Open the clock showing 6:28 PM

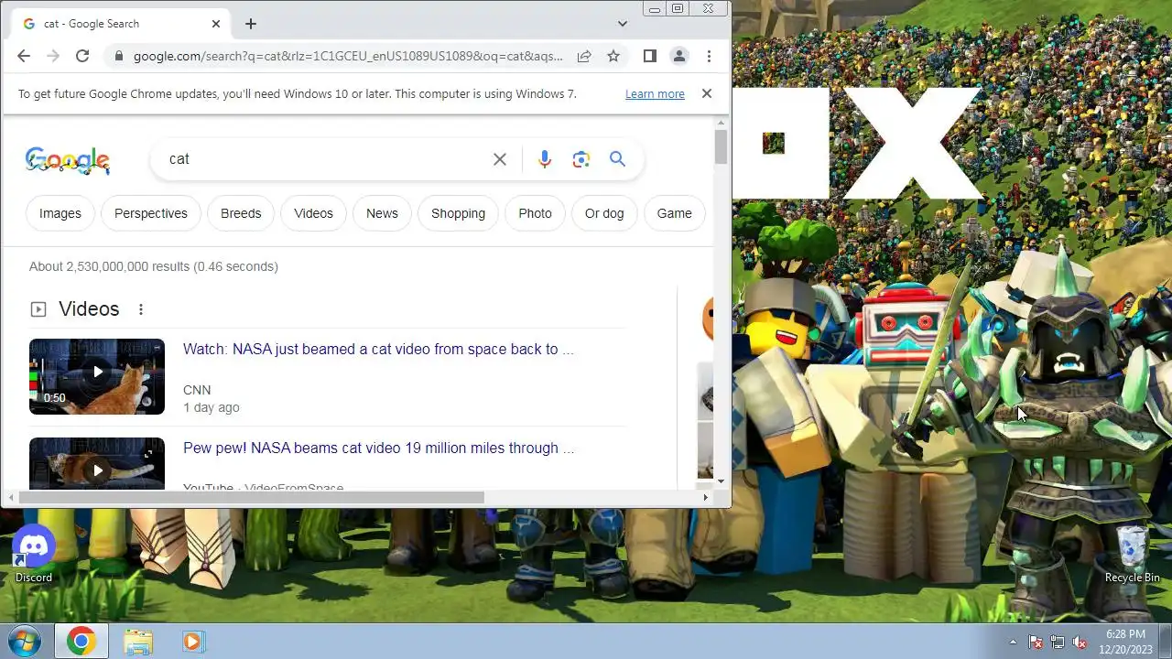[x=1125, y=642]
